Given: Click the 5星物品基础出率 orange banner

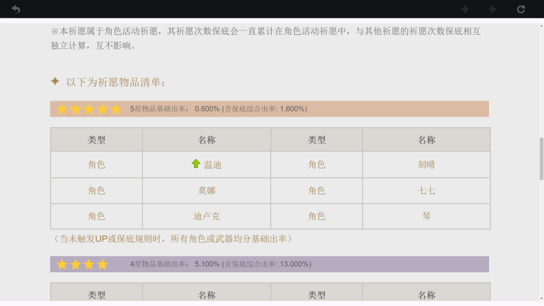Looking at the screenshot, I should (270, 109).
